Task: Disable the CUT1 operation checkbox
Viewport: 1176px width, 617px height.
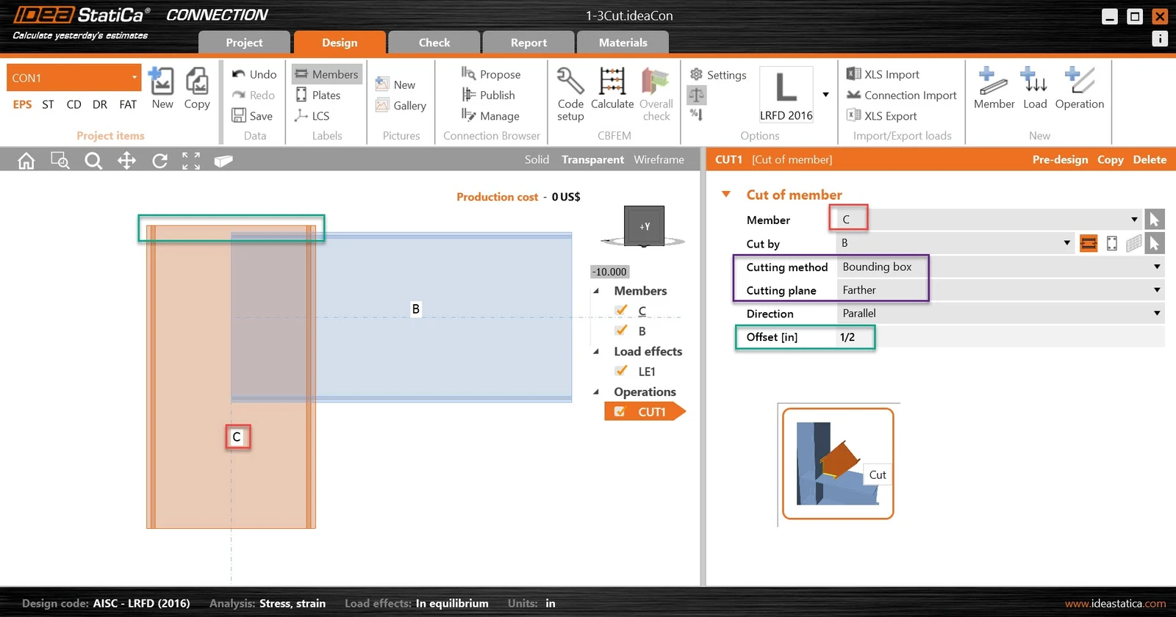Action: coord(620,412)
